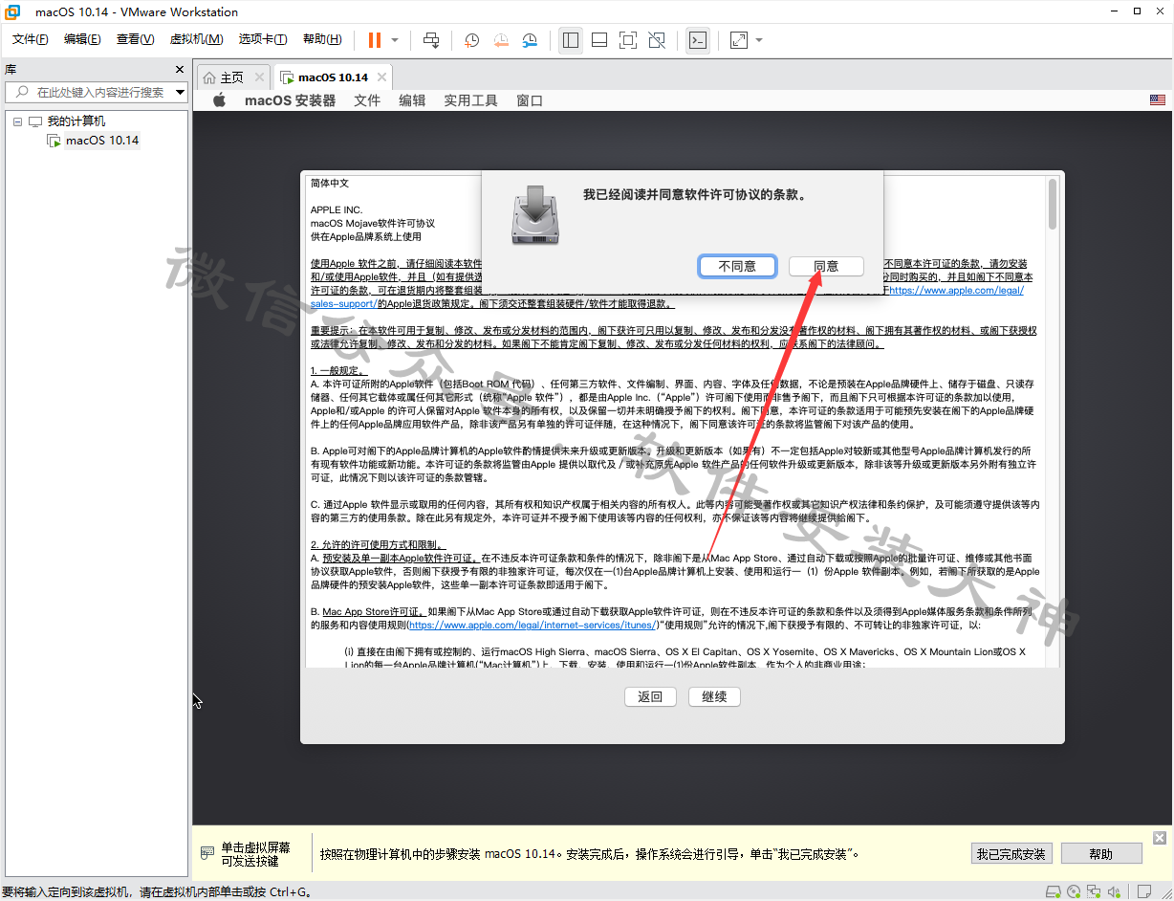Revert to snapshot toolbar icon
Screen dimensions: 1174x901
coord(501,40)
